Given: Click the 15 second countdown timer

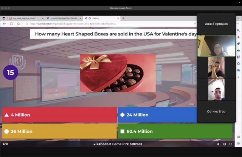Looking at the screenshot, I should click(11, 72).
